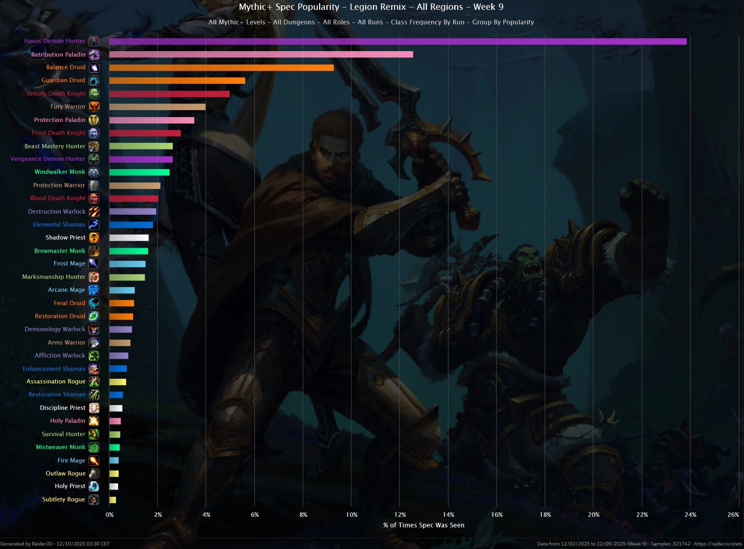Click the raider.io/stats source text
The width and height of the screenshot is (744, 549).
pos(718,544)
